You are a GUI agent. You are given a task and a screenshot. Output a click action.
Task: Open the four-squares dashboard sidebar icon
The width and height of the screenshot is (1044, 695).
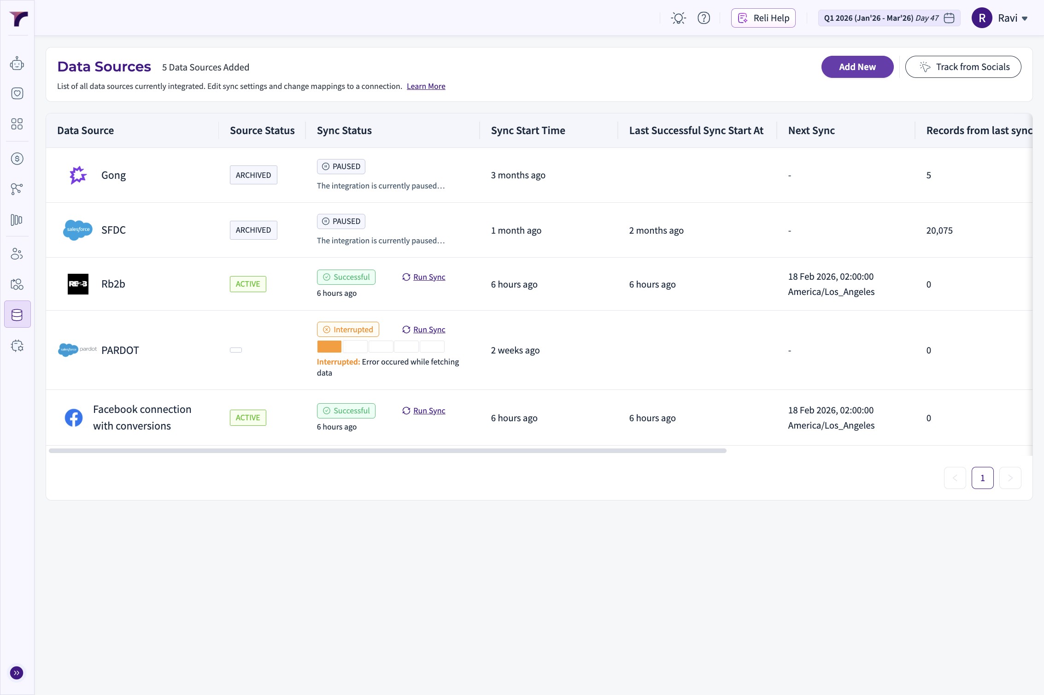coord(17,124)
